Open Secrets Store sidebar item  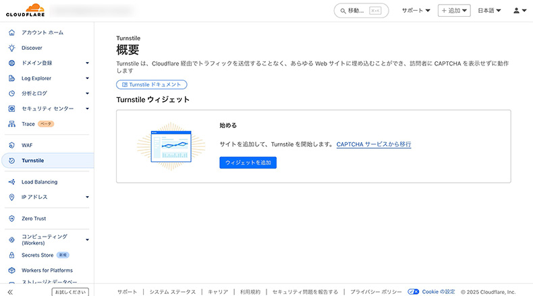coord(37,255)
